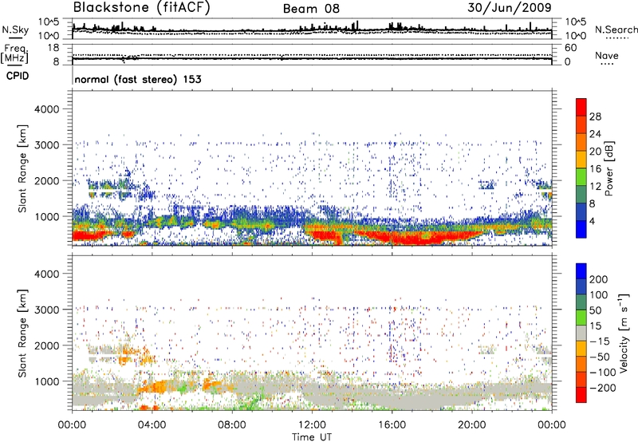
Task: Click the power panel 'Slant Range [km]' label
Action: click(22, 168)
